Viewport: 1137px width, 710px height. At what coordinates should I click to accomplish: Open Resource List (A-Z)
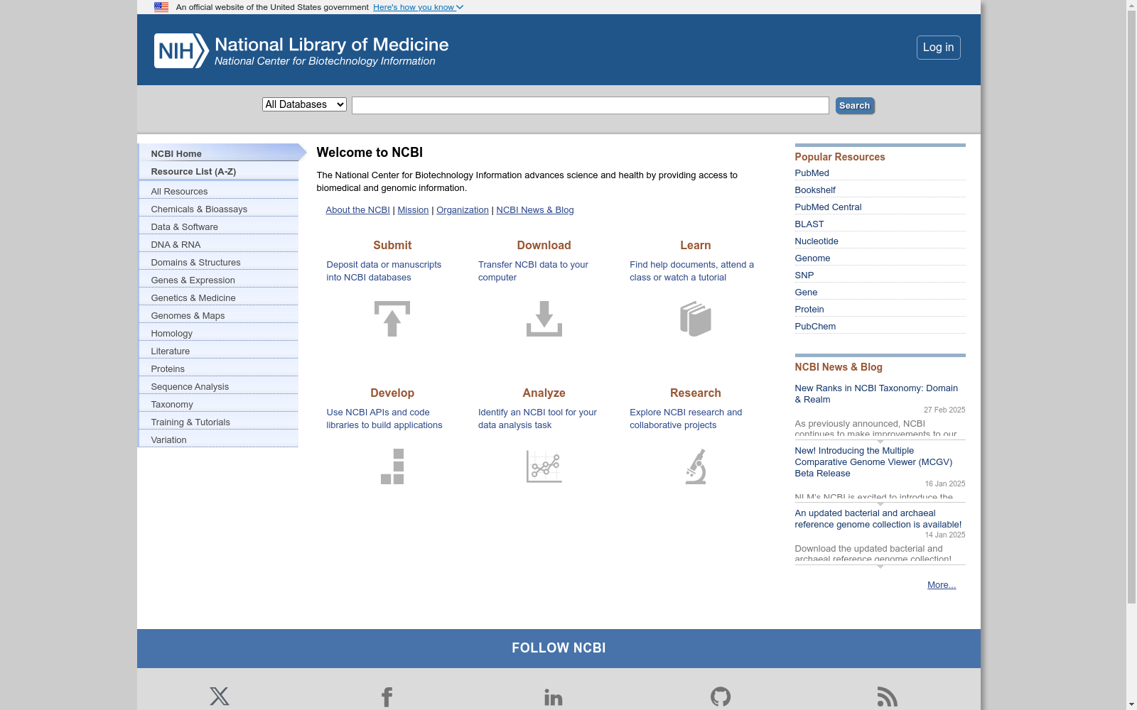[x=219, y=171]
